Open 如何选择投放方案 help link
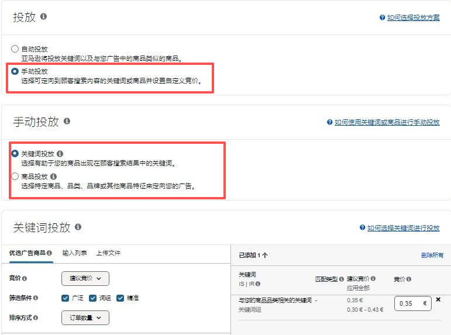The image size is (451, 335). pos(414,18)
